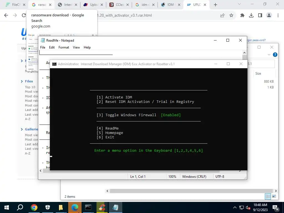Click the forgot password link
The width and height of the screenshot is (284, 213).
coord(256,40)
